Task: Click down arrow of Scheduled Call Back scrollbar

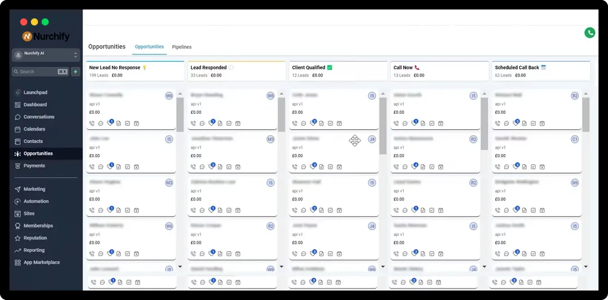Action: pyautogui.click(x=586, y=267)
